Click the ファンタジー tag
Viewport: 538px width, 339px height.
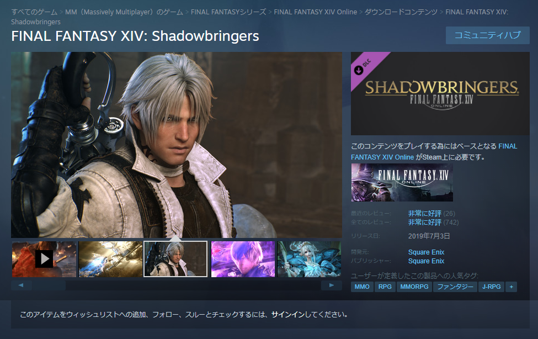(x=455, y=287)
